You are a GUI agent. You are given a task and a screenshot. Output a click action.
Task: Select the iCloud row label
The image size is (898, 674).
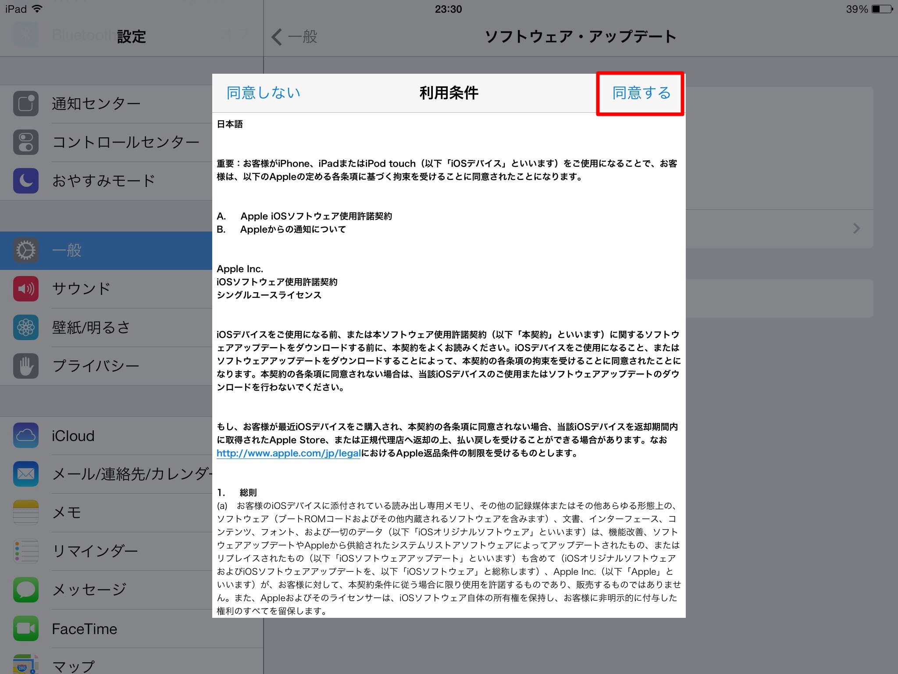click(x=73, y=436)
